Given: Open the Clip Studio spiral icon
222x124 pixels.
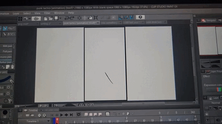Looking at the screenshot, I should [x=36, y=19].
